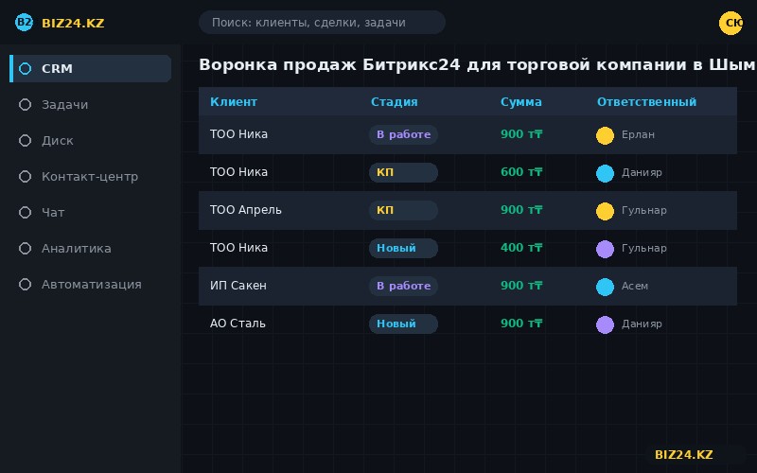Select client ИП Сакен
Image resolution: width=757 pixels, height=473 pixels.
click(238, 286)
